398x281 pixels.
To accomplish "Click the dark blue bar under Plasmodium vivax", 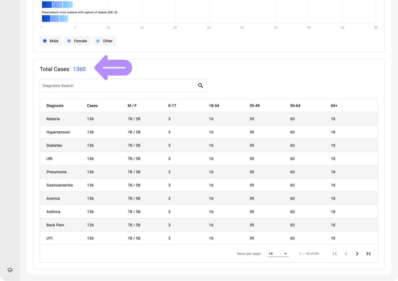I will (x=46, y=19).
